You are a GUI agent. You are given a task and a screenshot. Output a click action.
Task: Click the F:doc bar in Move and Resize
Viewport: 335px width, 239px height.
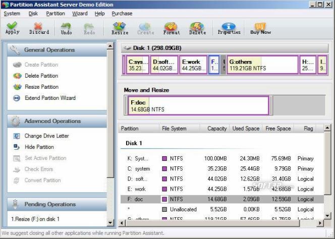click(x=198, y=105)
